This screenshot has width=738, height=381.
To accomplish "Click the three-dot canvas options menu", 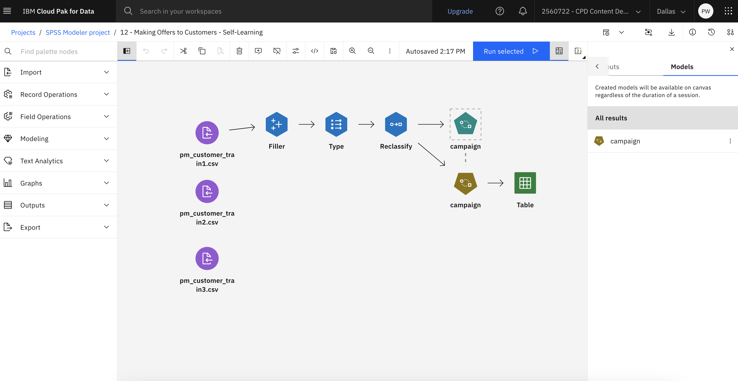I will (390, 51).
